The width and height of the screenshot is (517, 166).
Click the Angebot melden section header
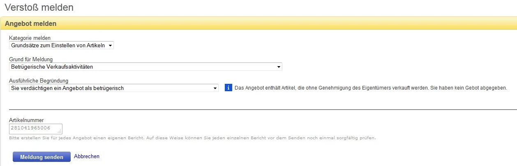[31, 24]
